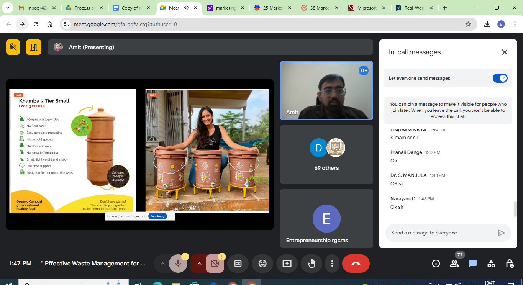This screenshot has width=523, height=285.
Task: Open more options three-dot menu
Action: click(332, 264)
